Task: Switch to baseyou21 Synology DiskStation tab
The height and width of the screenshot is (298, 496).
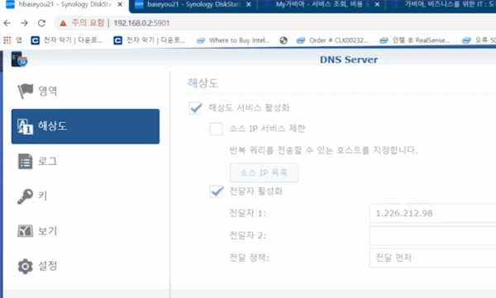Action: click(193, 5)
